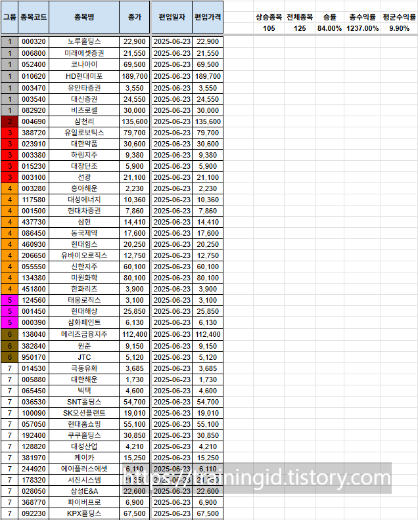The width and height of the screenshot is (418, 520).
Task: Click stock code 003380
Action: click(34, 155)
